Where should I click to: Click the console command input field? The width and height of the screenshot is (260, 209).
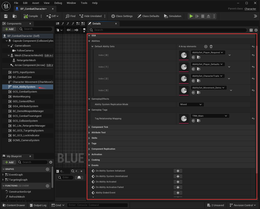(x=98, y=205)
